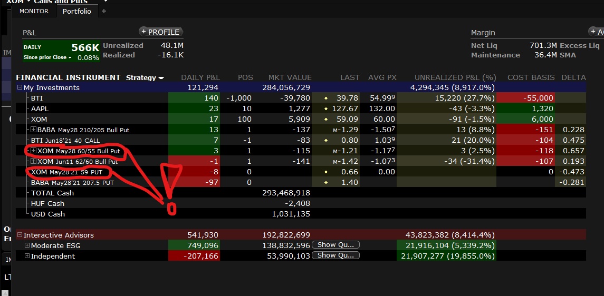Select the TOTAL Cash row
Image resolution: width=604 pixels, height=296 pixels.
click(301, 193)
